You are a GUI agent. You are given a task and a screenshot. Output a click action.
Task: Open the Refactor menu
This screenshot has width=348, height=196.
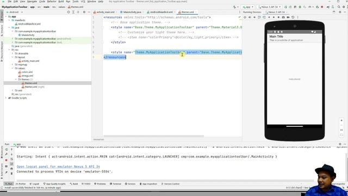click(52, 2)
